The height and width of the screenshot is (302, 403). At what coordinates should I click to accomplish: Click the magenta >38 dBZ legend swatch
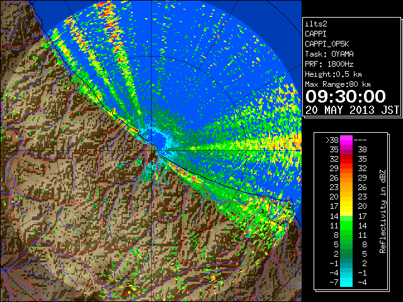point(346,140)
